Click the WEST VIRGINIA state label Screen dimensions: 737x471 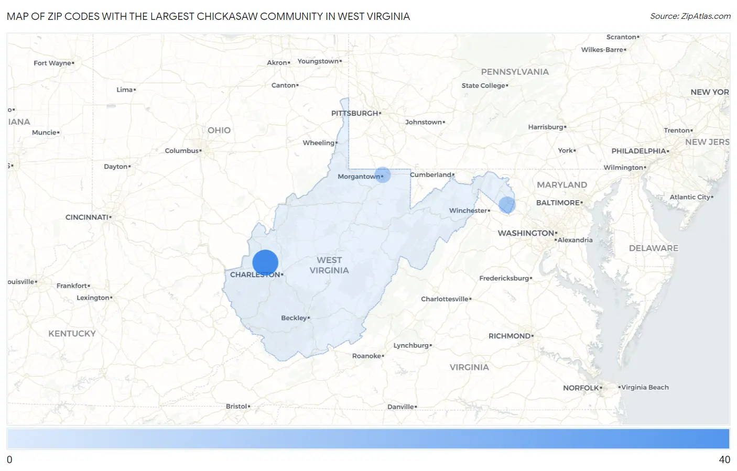click(x=329, y=265)
